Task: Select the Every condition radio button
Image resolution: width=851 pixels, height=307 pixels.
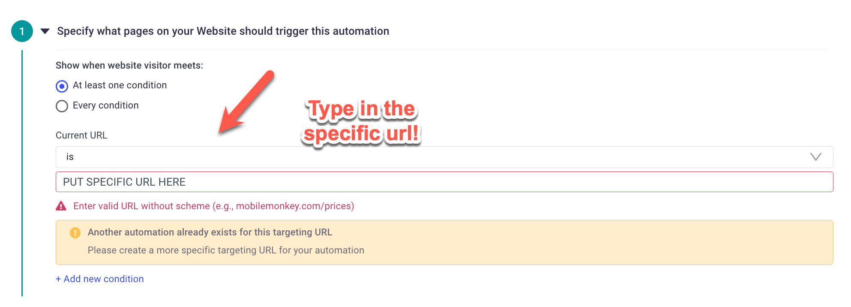Action: (62, 106)
